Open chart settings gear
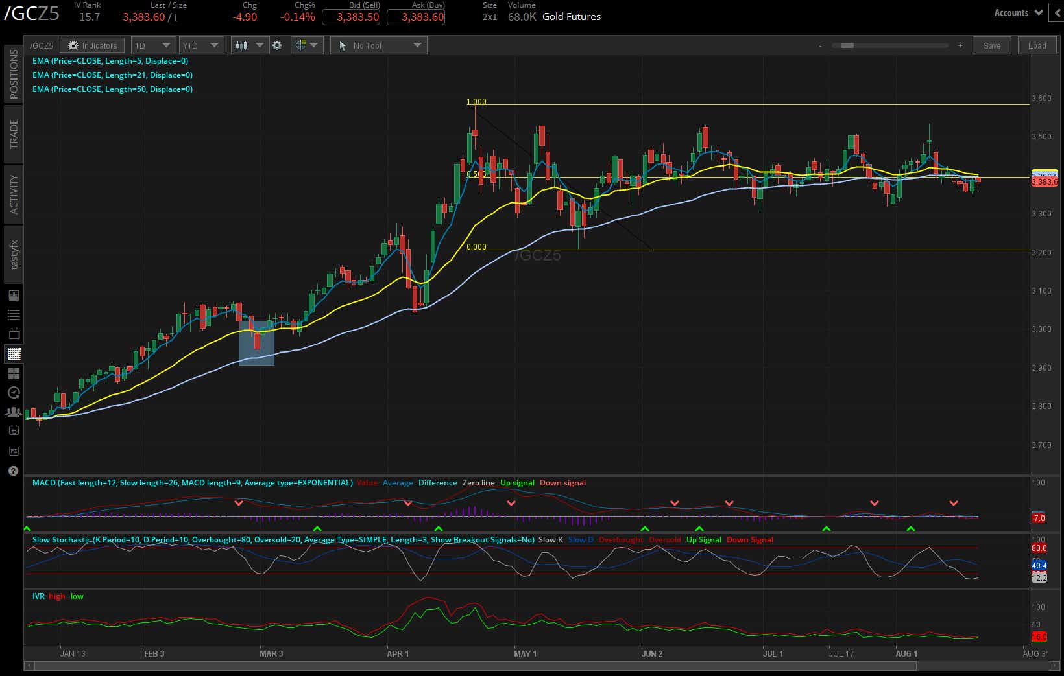The width and height of the screenshot is (1064, 676). coord(278,45)
